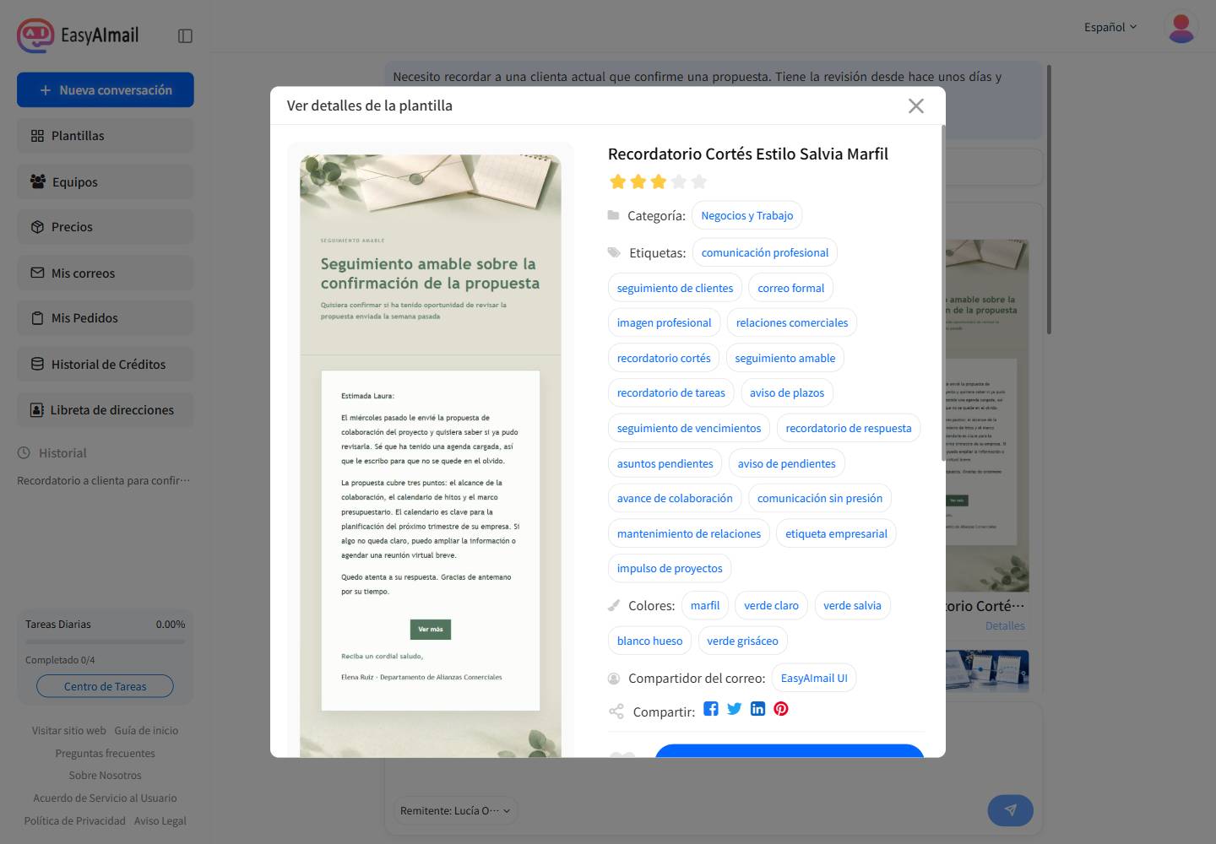The width and height of the screenshot is (1216, 844).
Task: Rate template with third star
Action: pyautogui.click(x=659, y=181)
